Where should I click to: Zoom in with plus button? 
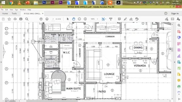point(85,19)
